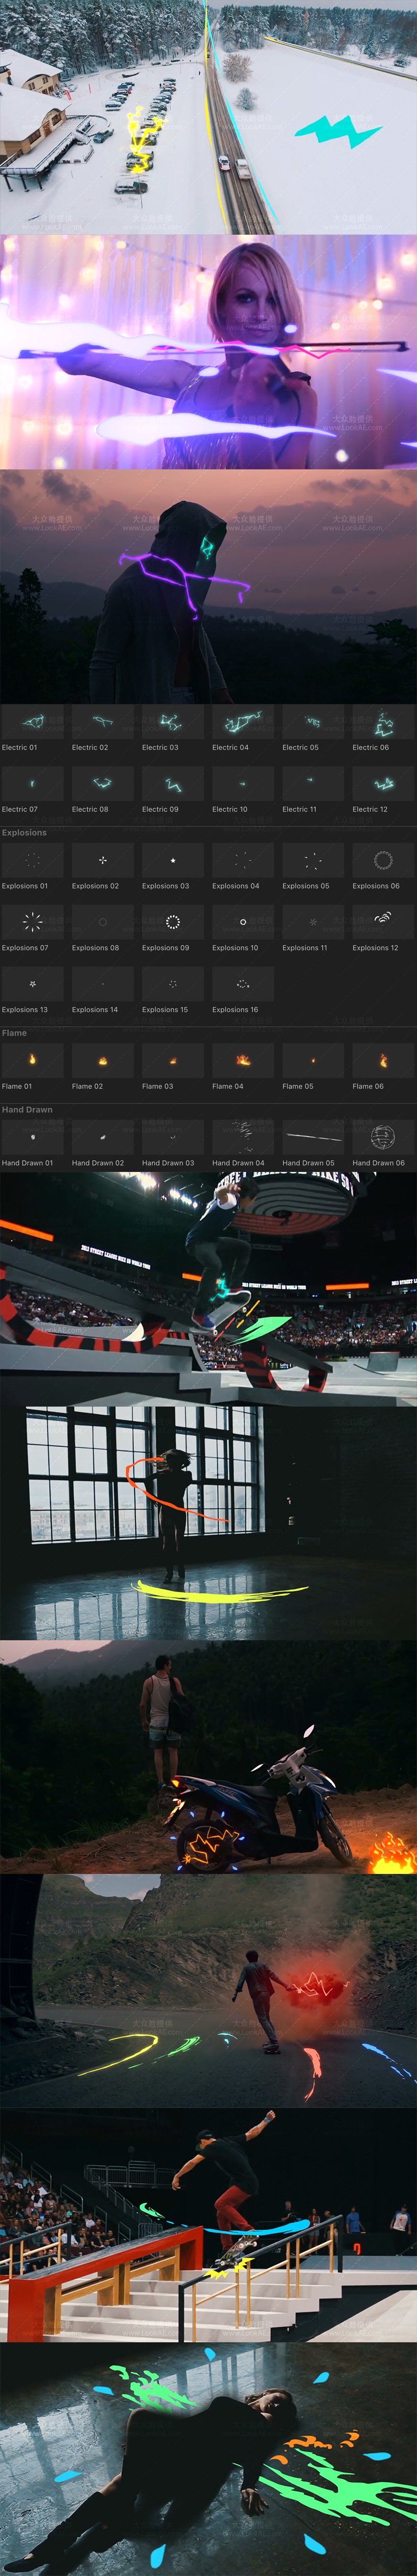The image size is (417, 2576).
Task: Click the Flame 06 label
Action: pos(368,1086)
